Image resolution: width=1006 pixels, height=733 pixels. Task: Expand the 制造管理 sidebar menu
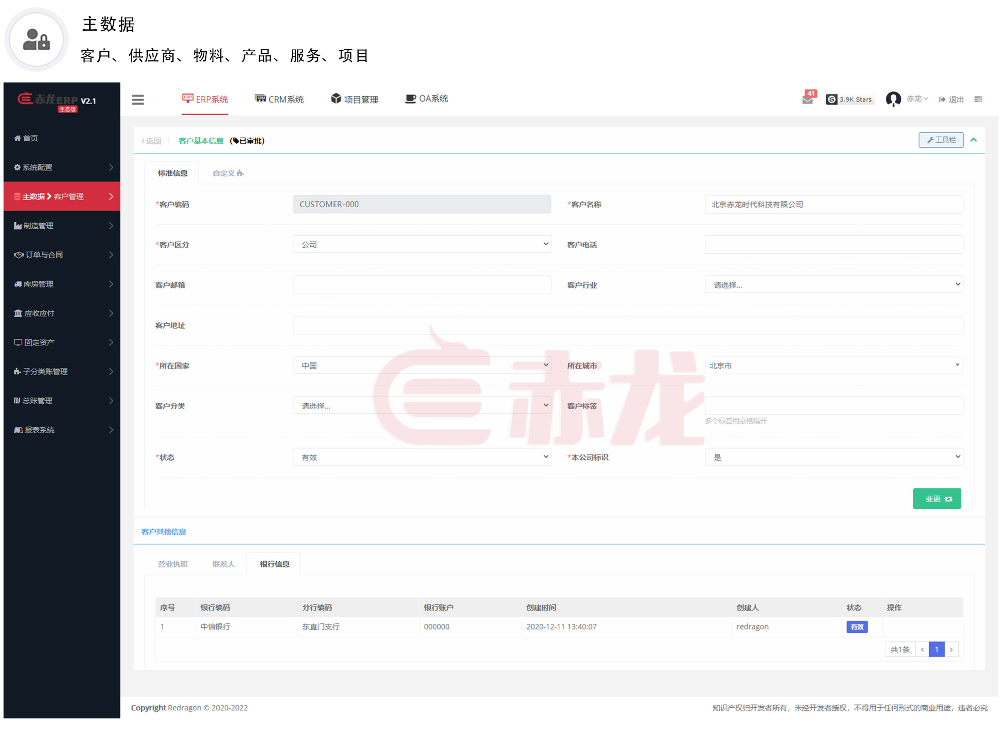coord(62,226)
